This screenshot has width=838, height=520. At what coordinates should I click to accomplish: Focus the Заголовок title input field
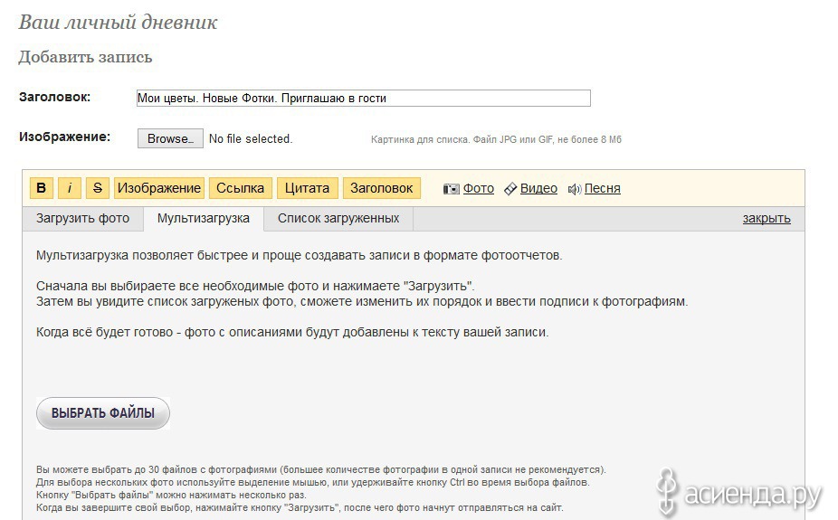point(364,99)
